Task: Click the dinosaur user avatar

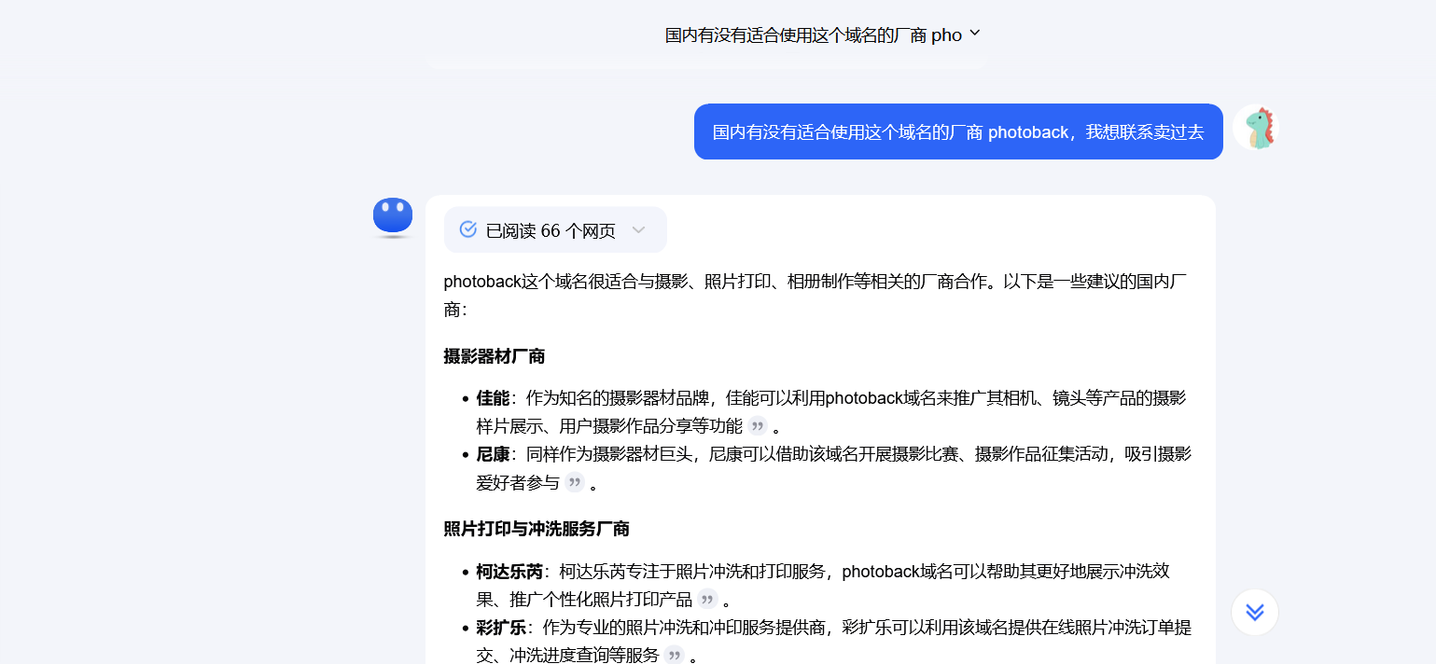Action: 1255,128
